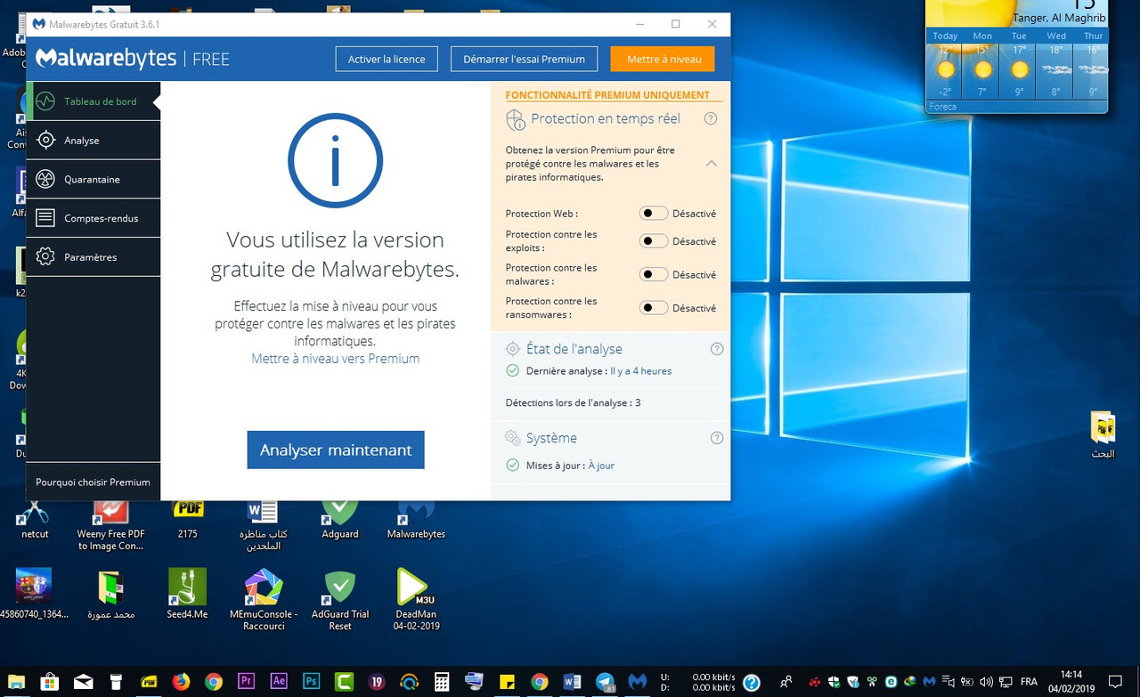Open Word from the taskbar
The height and width of the screenshot is (697, 1140).
572,682
